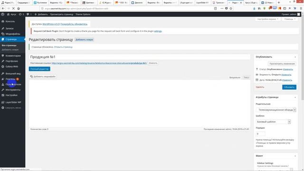Click Просмотреть изменения button
Screen dimensions: 304x171
[282, 64]
